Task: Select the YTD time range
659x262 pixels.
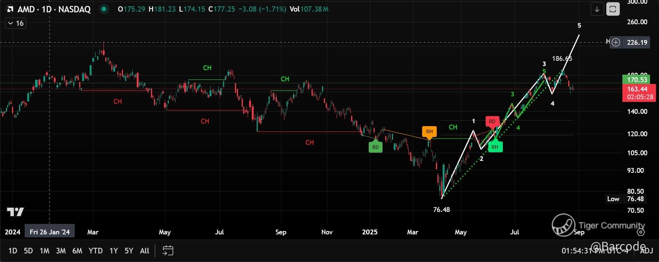Action: [96, 251]
